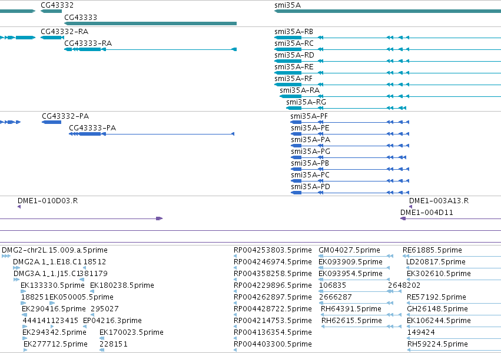Click EST RP004136354.5prime

tap(273, 332)
